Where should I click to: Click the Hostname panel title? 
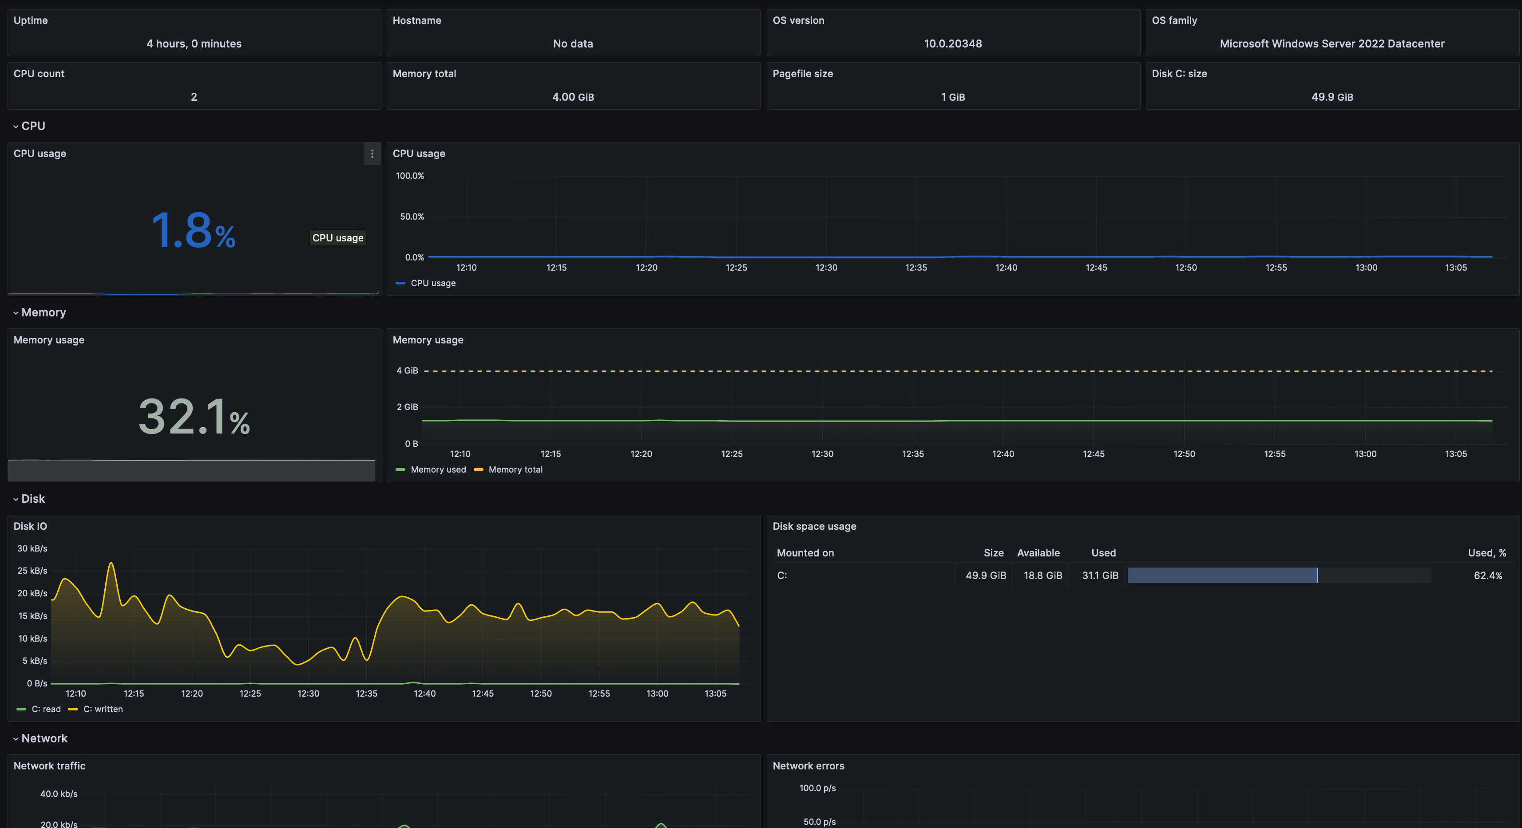[x=417, y=20]
